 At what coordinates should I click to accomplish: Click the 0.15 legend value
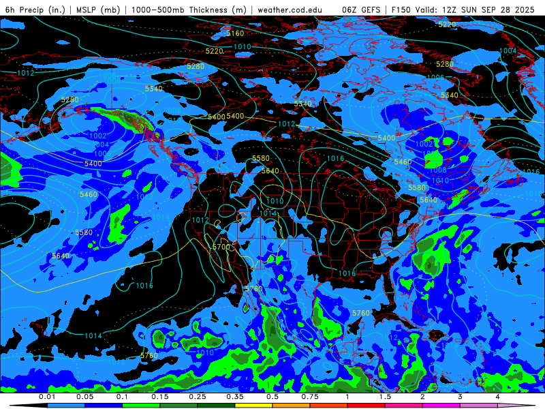coord(160,397)
